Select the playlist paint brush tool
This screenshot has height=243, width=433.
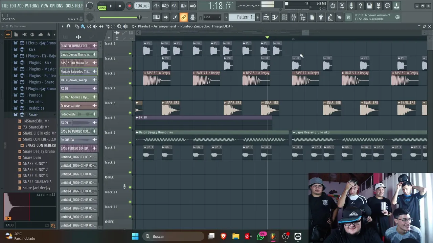pyautogui.click(x=83, y=26)
